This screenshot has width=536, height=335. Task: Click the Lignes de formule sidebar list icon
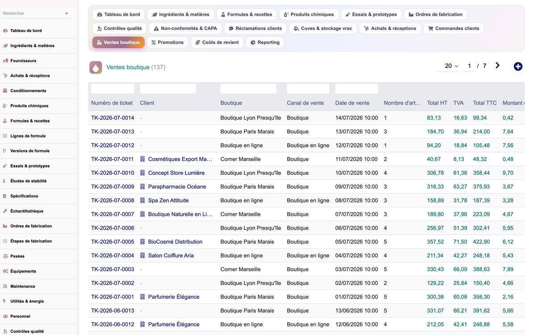click(5, 136)
